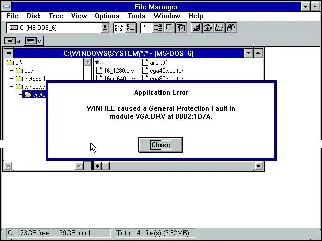
Task: Click Close in the Application Error dialog
Action: pyautogui.click(x=160, y=145)
